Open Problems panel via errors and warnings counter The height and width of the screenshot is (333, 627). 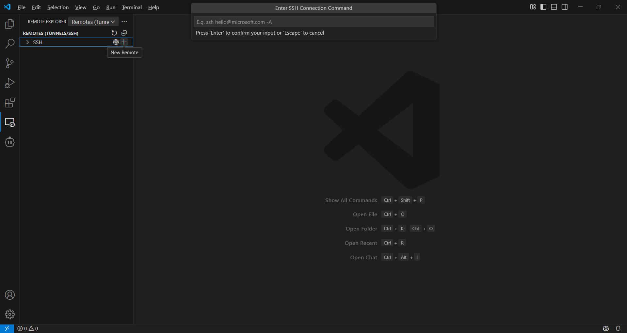click(28, 328)
